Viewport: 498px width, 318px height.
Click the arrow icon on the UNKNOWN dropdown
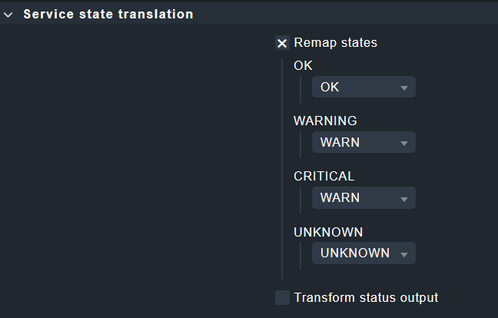(x=404, y=253)
